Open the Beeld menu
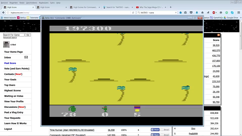The width and height of the screenshot is (242, 136). click(x=22, y=3)
